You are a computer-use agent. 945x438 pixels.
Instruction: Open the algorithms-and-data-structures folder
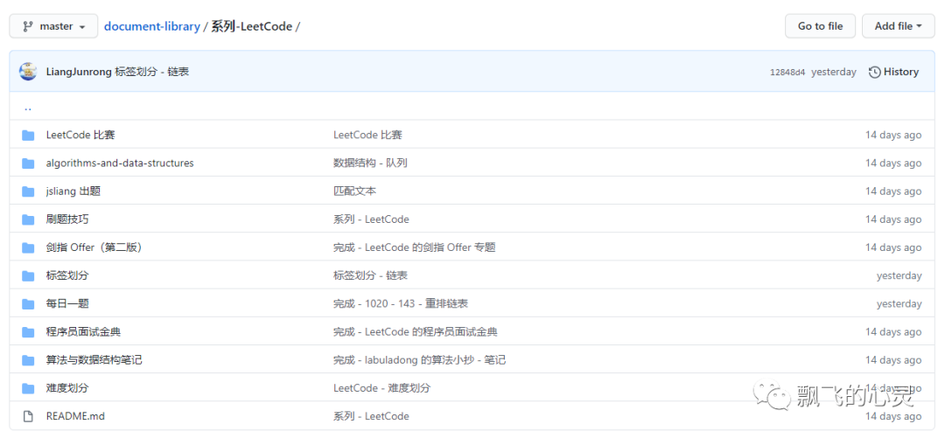[120, 163]
